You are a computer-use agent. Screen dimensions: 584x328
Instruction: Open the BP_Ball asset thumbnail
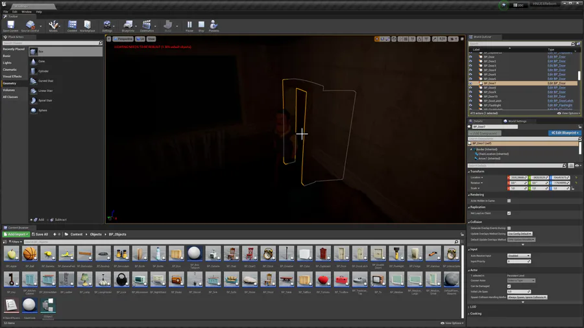pos(30,254)
